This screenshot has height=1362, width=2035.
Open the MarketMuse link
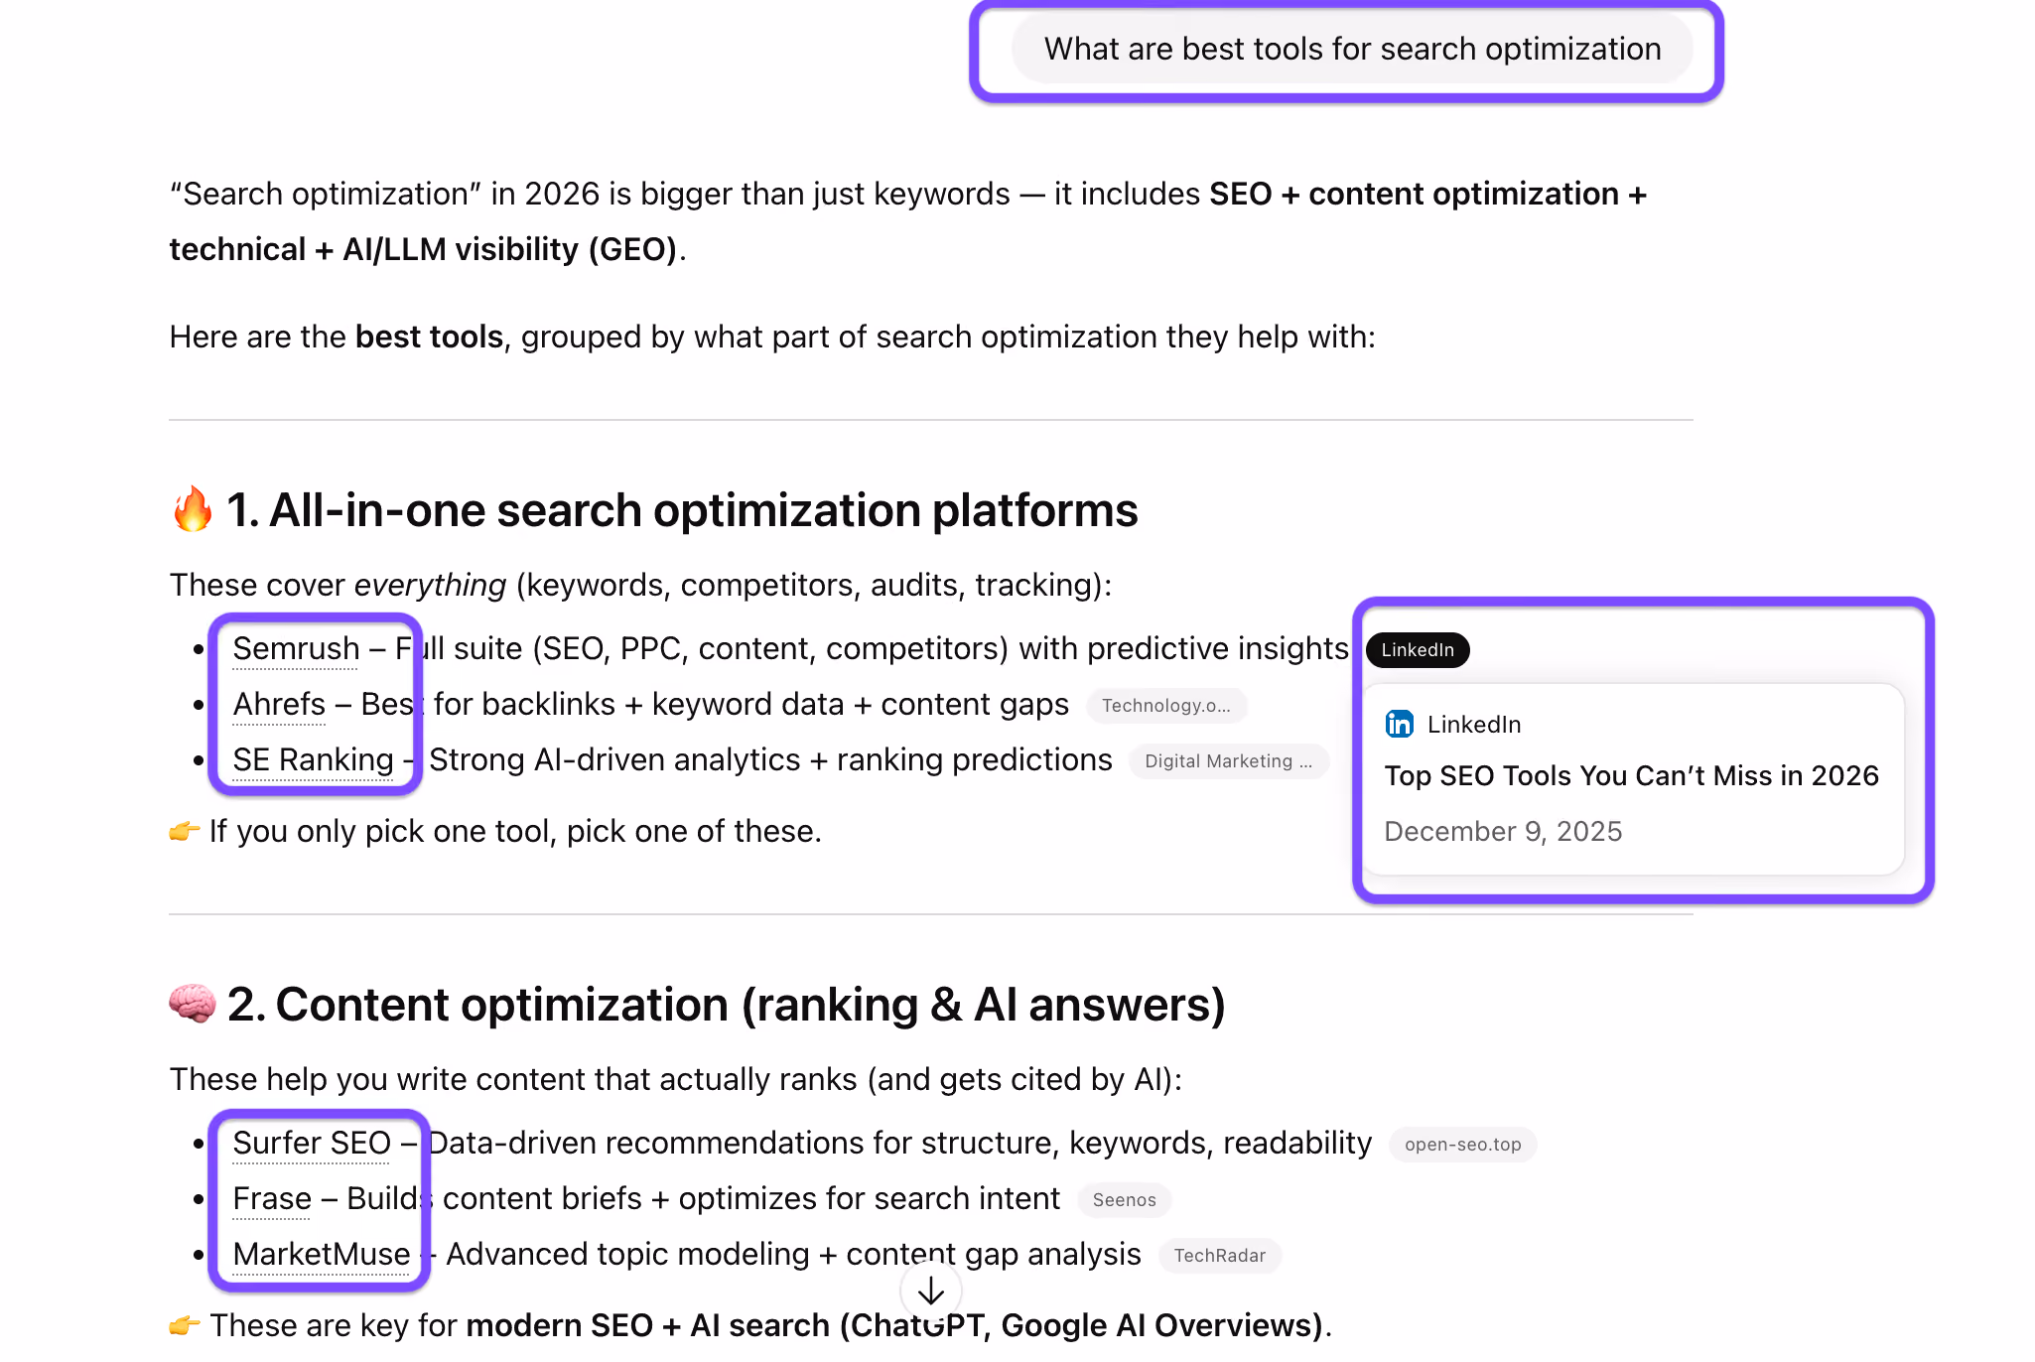pyautogui.click(x=322, y=1254)
